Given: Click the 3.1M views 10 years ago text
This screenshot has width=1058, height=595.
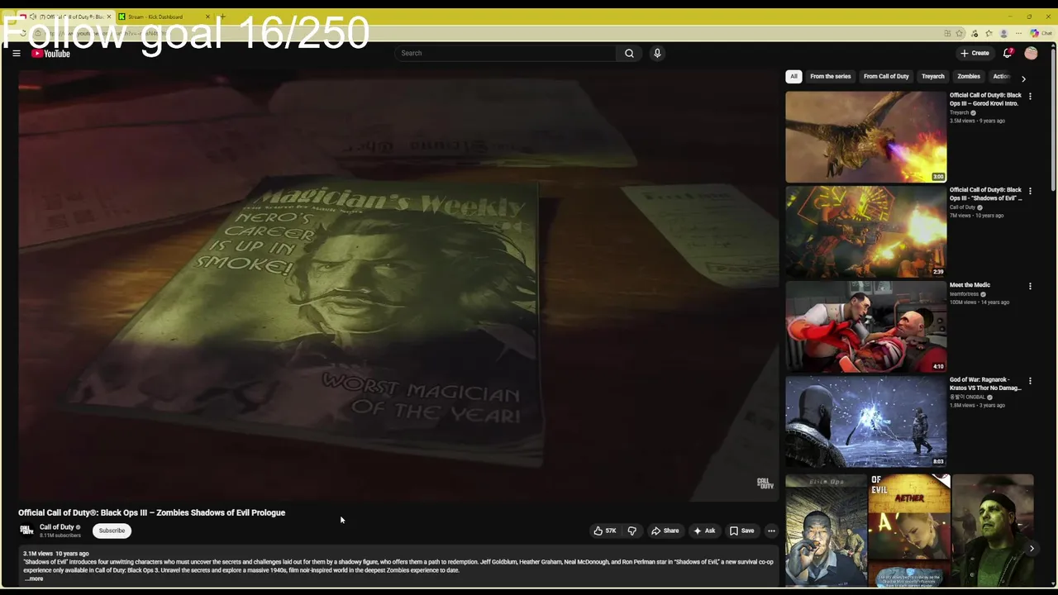Looking at the screenshot, I should 56,554.
